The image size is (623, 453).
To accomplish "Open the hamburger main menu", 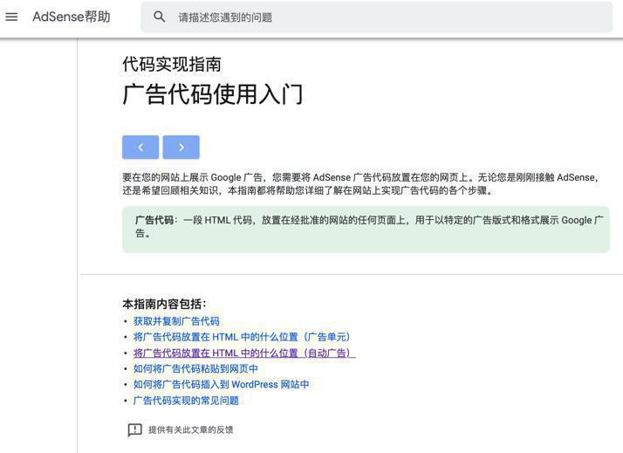I will [x=11, y=17].
